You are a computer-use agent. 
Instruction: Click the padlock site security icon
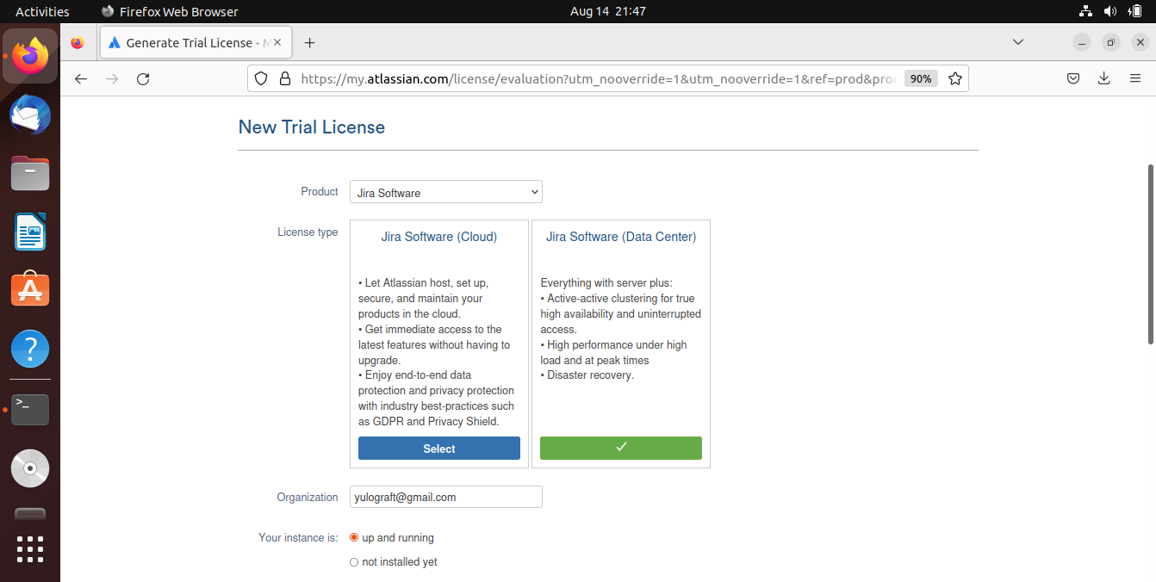[x=285, y=78]
